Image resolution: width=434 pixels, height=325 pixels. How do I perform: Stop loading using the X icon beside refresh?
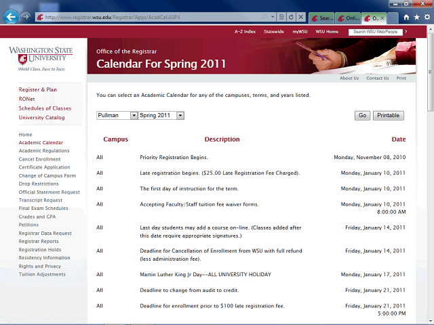(301, 17)
